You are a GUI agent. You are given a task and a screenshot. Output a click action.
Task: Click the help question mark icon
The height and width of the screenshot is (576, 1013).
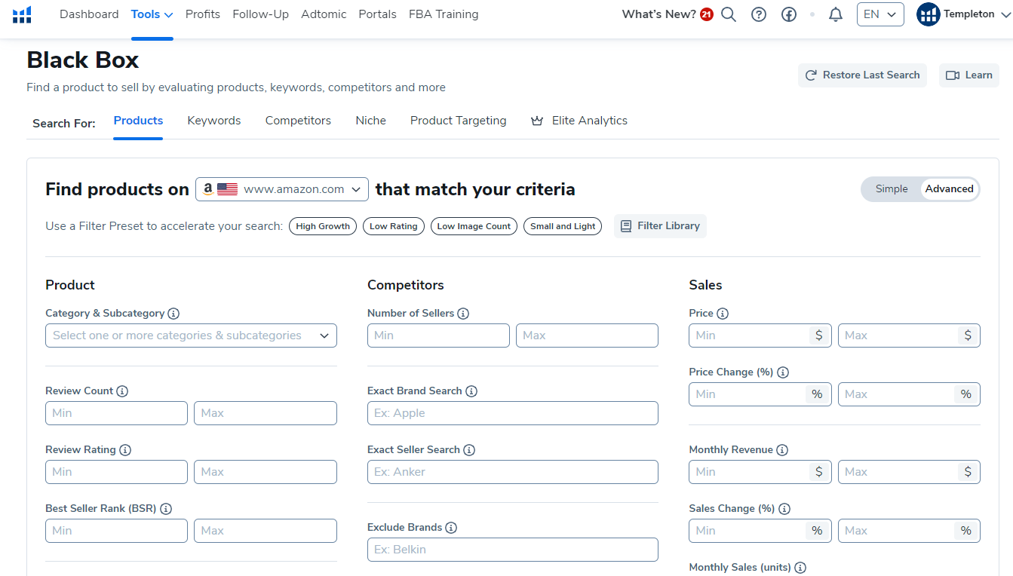759,14
